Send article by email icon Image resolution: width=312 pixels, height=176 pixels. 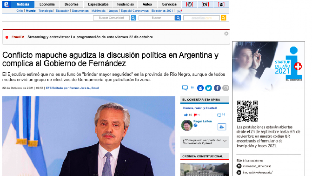[225, 88]
